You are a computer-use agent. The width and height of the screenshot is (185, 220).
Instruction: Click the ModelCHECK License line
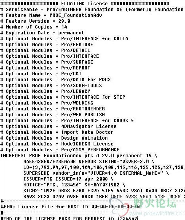coord(57,144)
